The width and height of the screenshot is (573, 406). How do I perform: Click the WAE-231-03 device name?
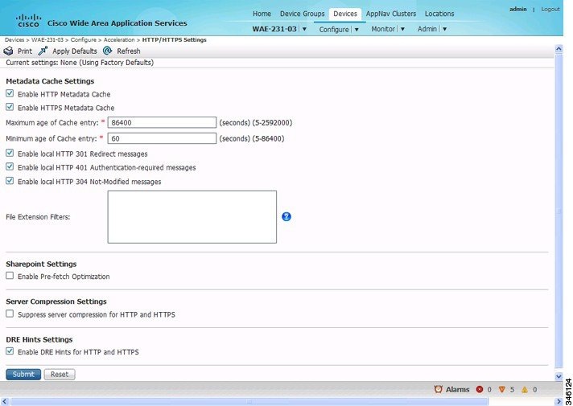coord(274,29)
